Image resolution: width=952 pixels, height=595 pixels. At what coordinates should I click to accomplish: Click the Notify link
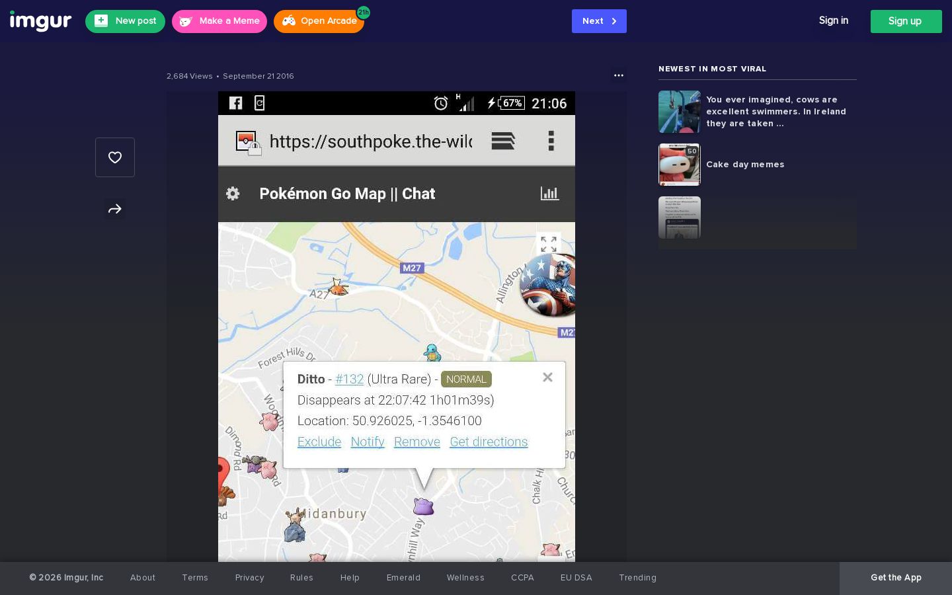pyautogui.click(x=368, y=442)
